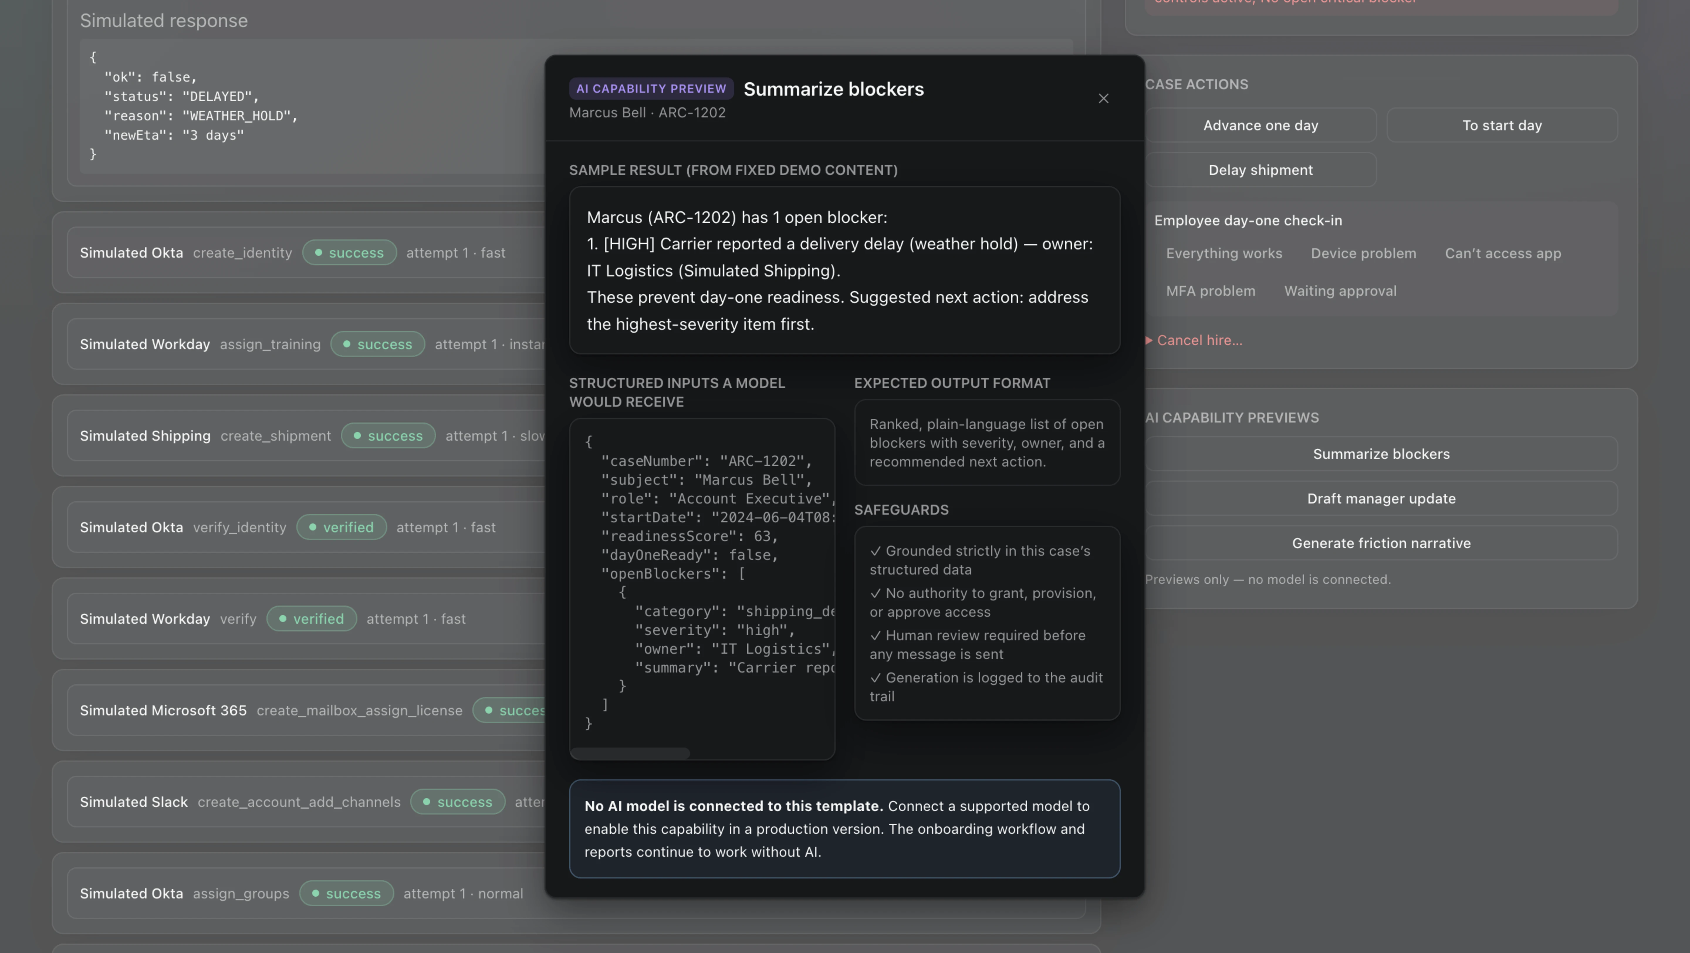Viewport: 1690px width, 953px height.
Task: Click success badge on Workday assign_training row
Action: pos(378,344)
